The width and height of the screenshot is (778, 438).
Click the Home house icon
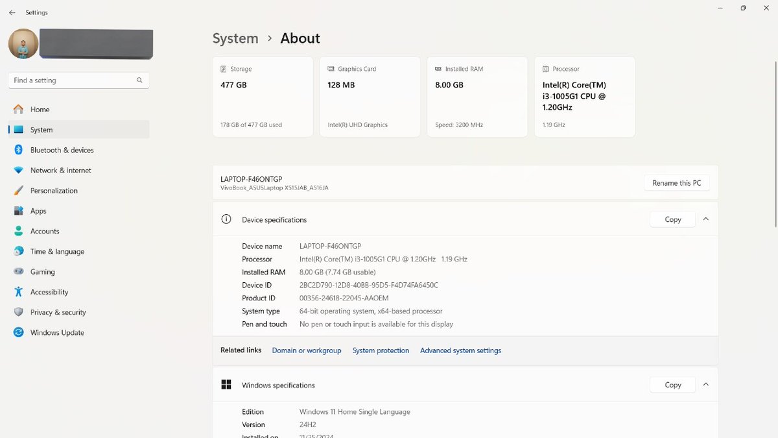point(18,110)
